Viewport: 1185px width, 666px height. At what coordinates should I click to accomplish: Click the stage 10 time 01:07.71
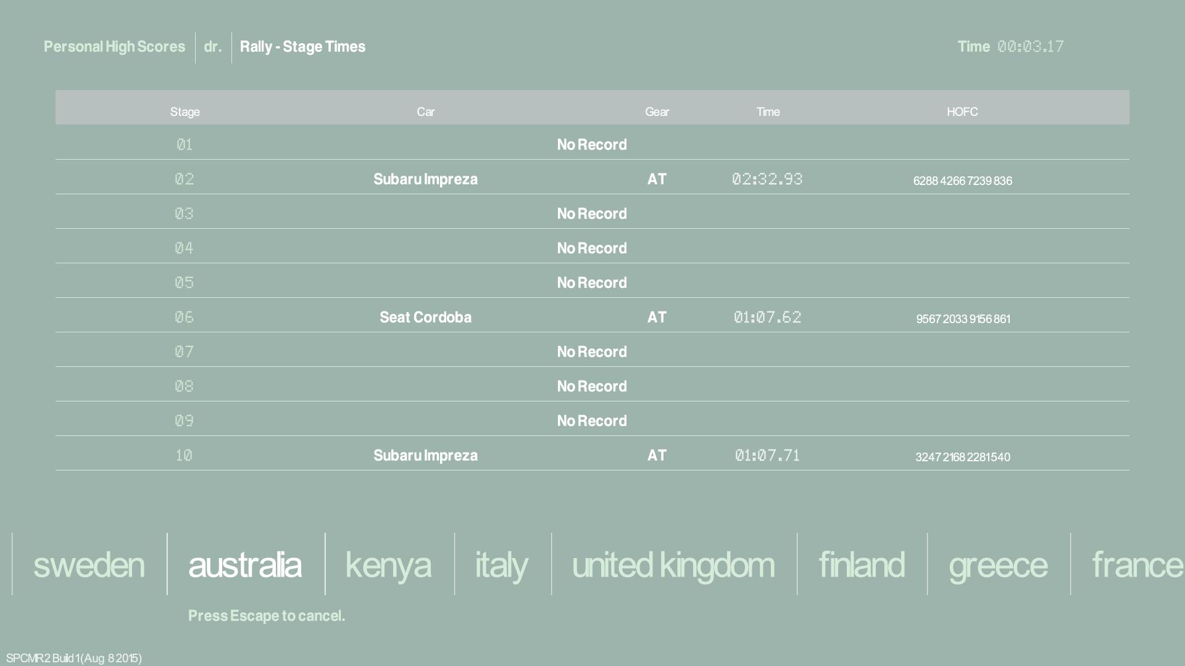pos(767,455)
